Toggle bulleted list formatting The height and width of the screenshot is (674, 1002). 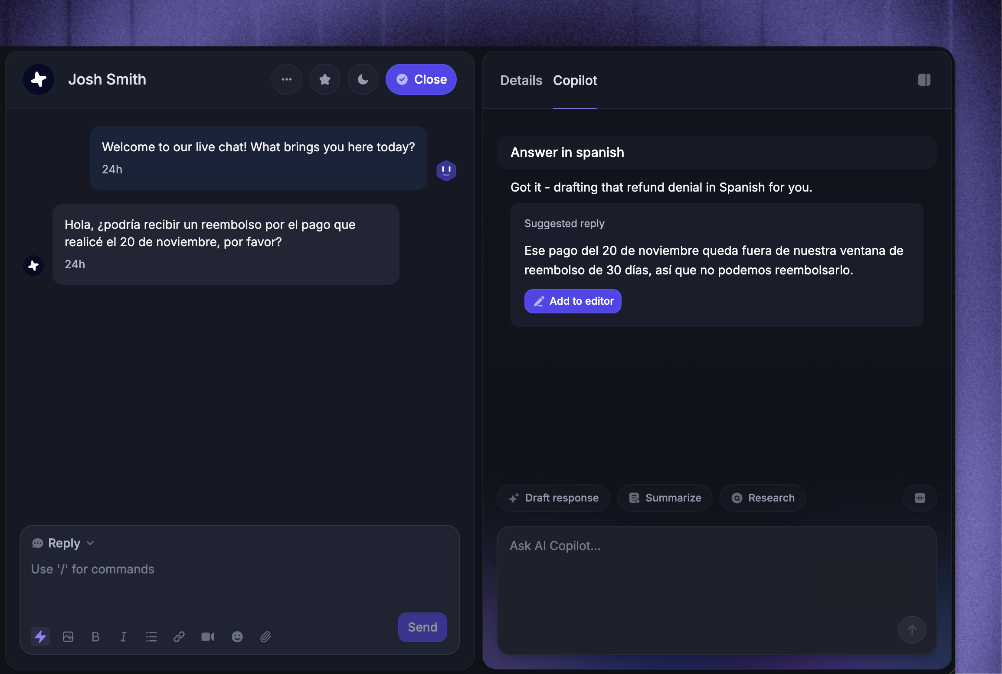(x=151, y=636)
